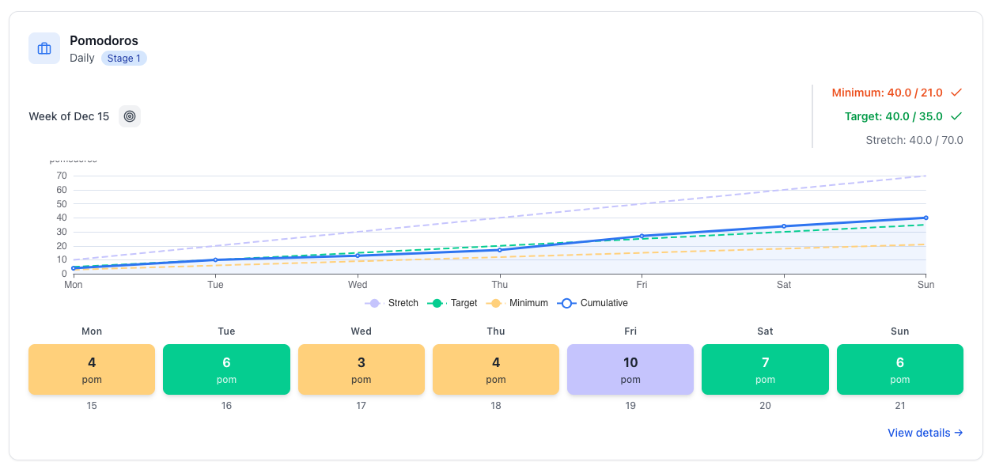Select Sunday's 6 pom tile

click(899, 369)
